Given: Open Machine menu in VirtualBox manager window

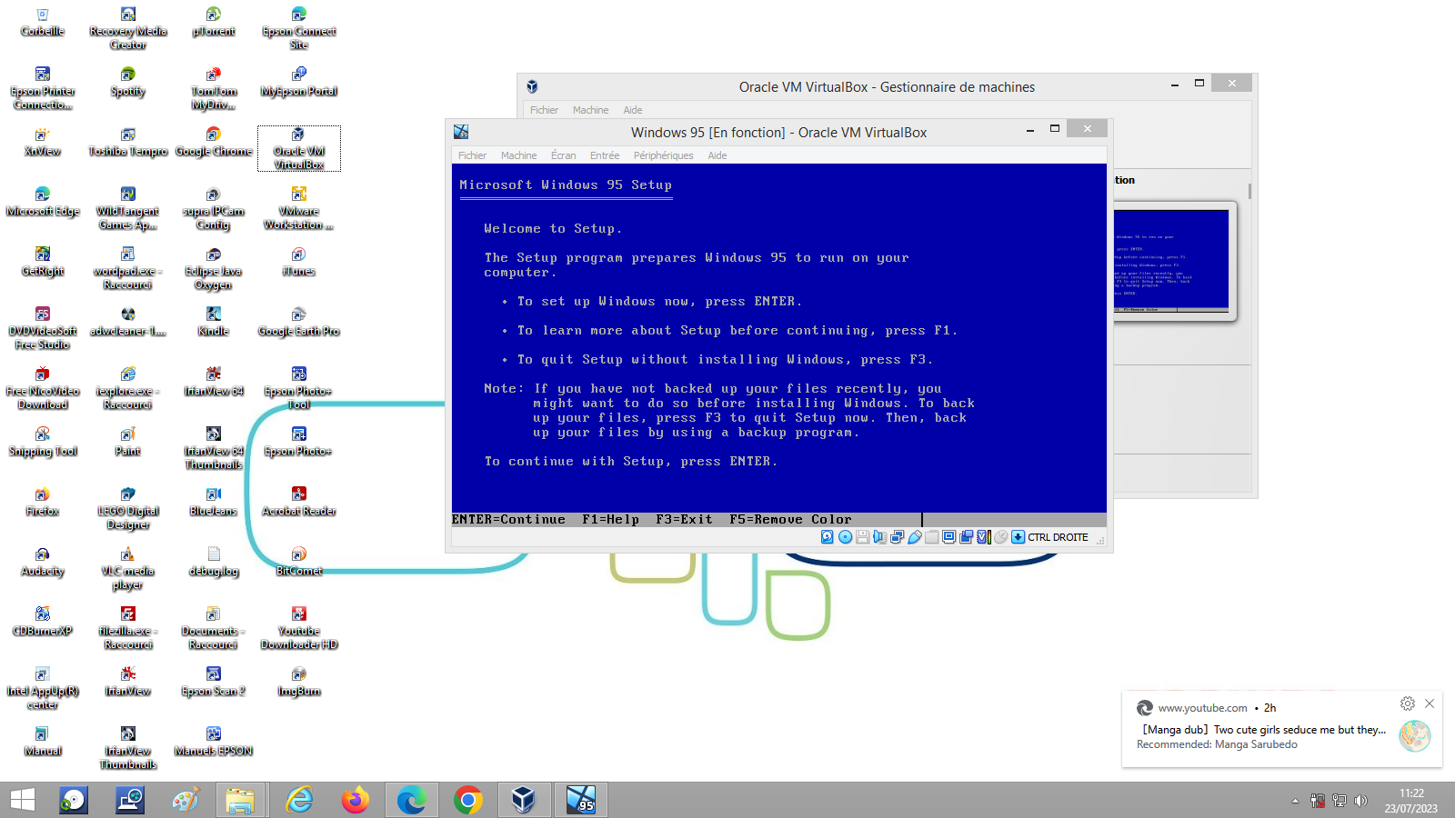Looking at the screenshot, I should pyautogui.click(x=590, y=110).
